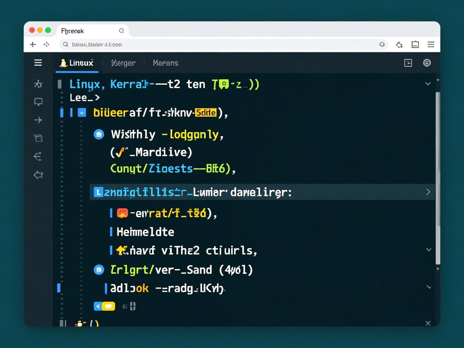Open the chat bubble icon in the sidebar
Screen dimensions: 464x348
pyautogui.click(x=38, y=102)
